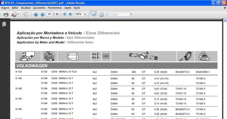The image size is (227, 119).
Task: Click part number BA202936-1
Action: point(203,72)
